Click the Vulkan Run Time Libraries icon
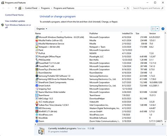 (37, 105)
